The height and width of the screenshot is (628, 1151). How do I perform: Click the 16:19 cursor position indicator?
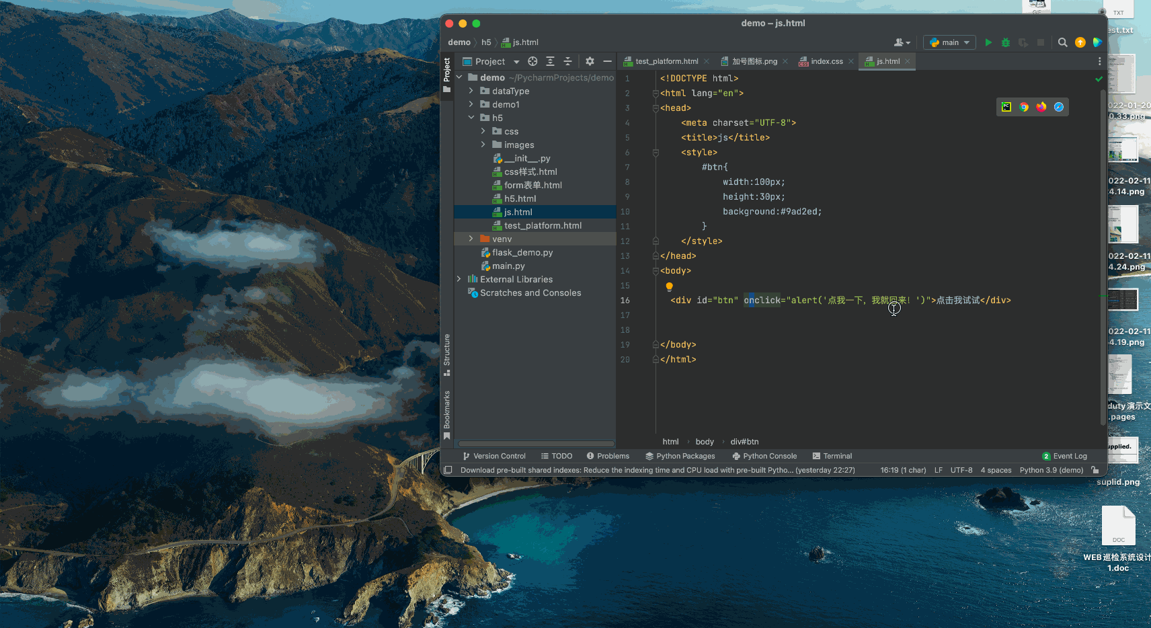pyautogui.click(x=903, y=470)
